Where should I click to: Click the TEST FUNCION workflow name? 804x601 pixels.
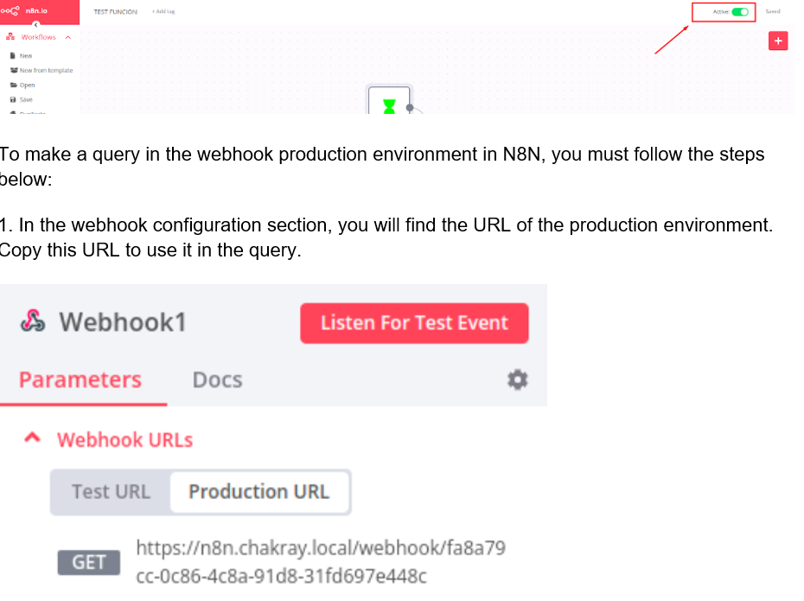coord(115,11)
